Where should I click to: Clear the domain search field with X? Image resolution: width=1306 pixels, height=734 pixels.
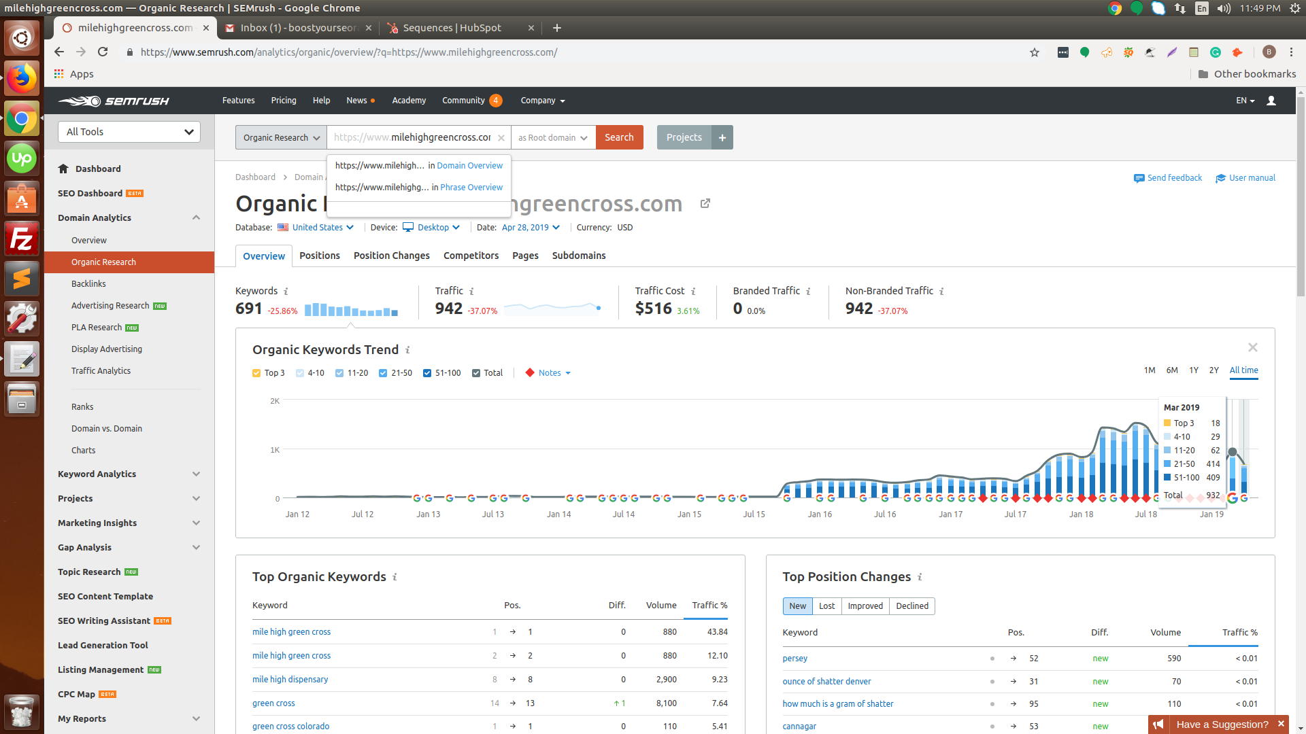click(x=501, y=138)
